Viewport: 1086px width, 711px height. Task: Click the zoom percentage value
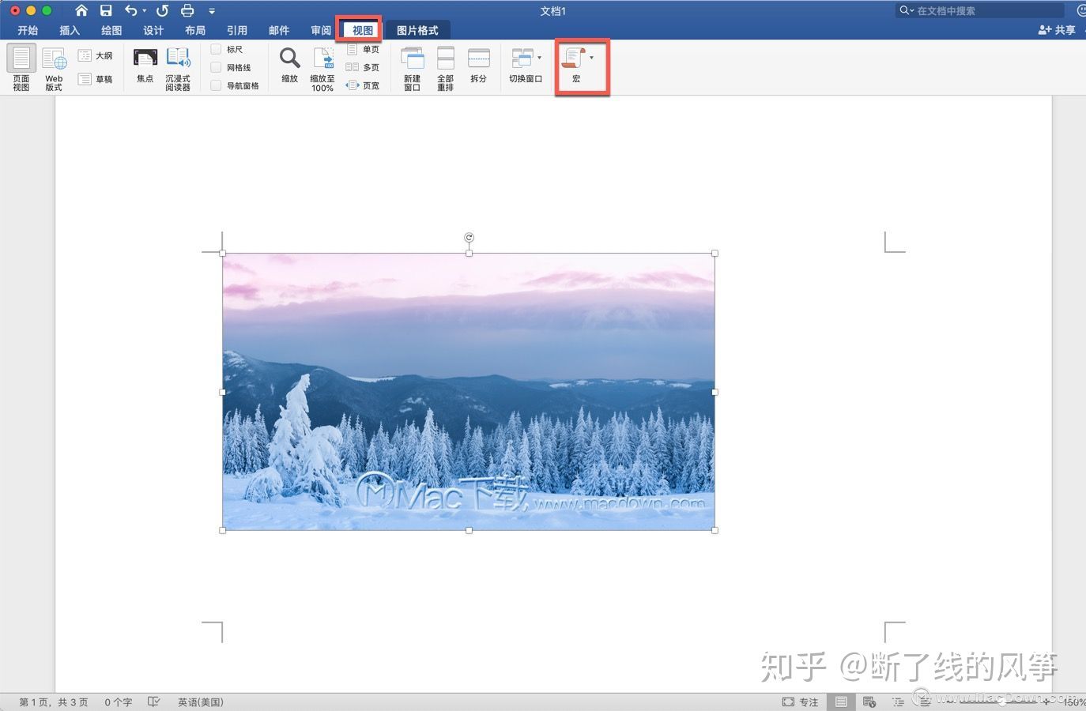(x=1073, y=702)
